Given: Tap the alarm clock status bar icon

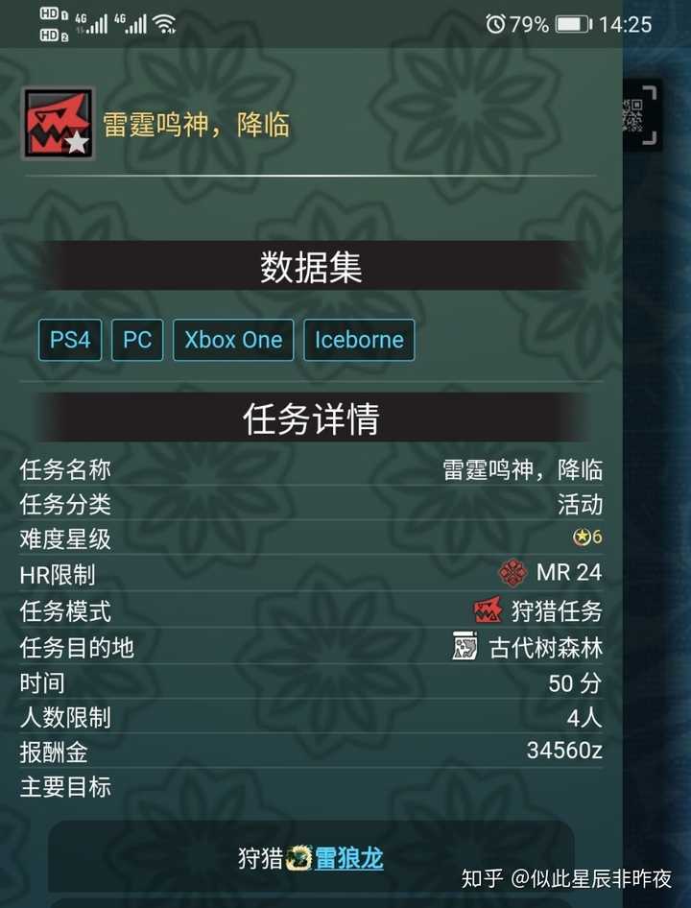Looking at the screenshot, I should point(495,24).
